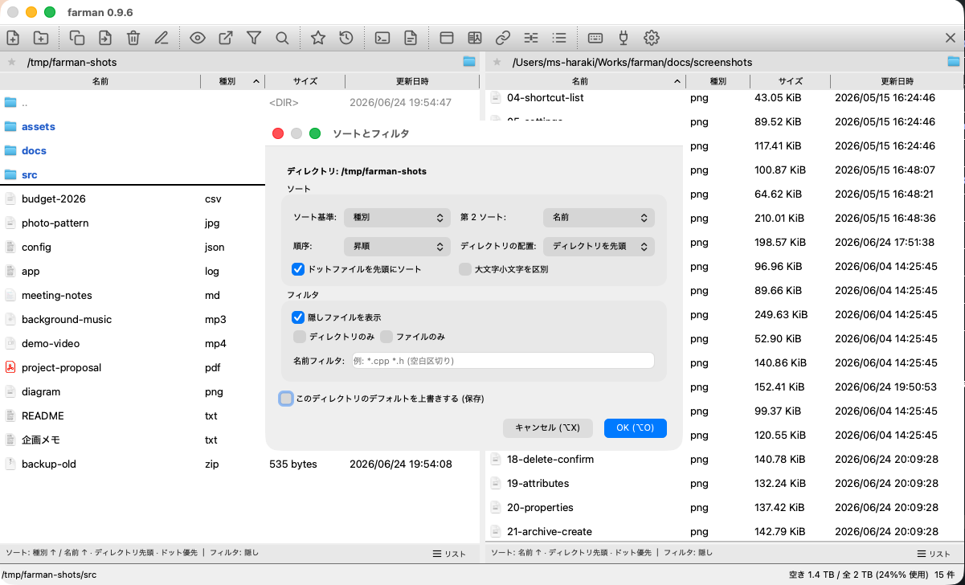Click the gear settings toolbar icon
The width and height of the screenshot is (965, 585).
pyautogui.click(x=652, y=38)
